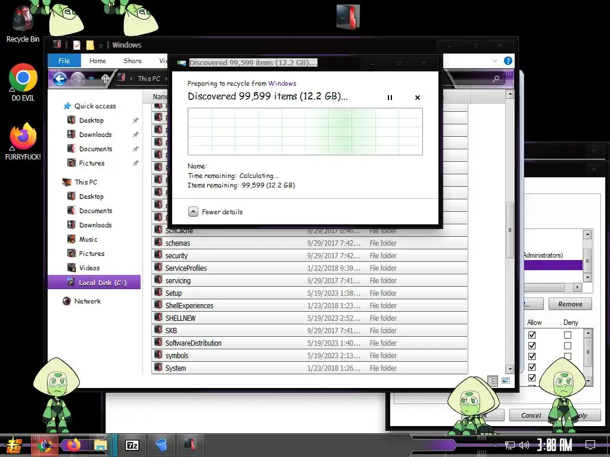Select Network in navigation pane
610x457 pixels.
pyautogui.click(x=82, y=301)
